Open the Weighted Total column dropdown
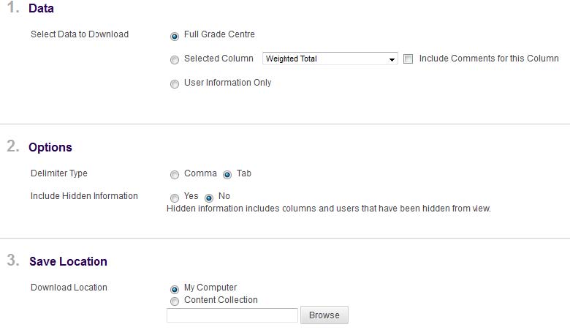This screenshot has height=330, width=570. click(x=330, y=59)
